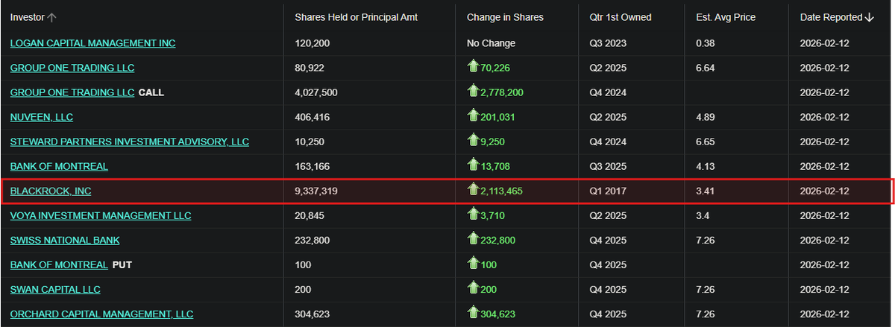
Task: Select Q3 2025 quarter cell
Action: (x=608, y=166)
